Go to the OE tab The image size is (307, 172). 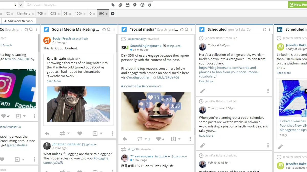point(66,14)
